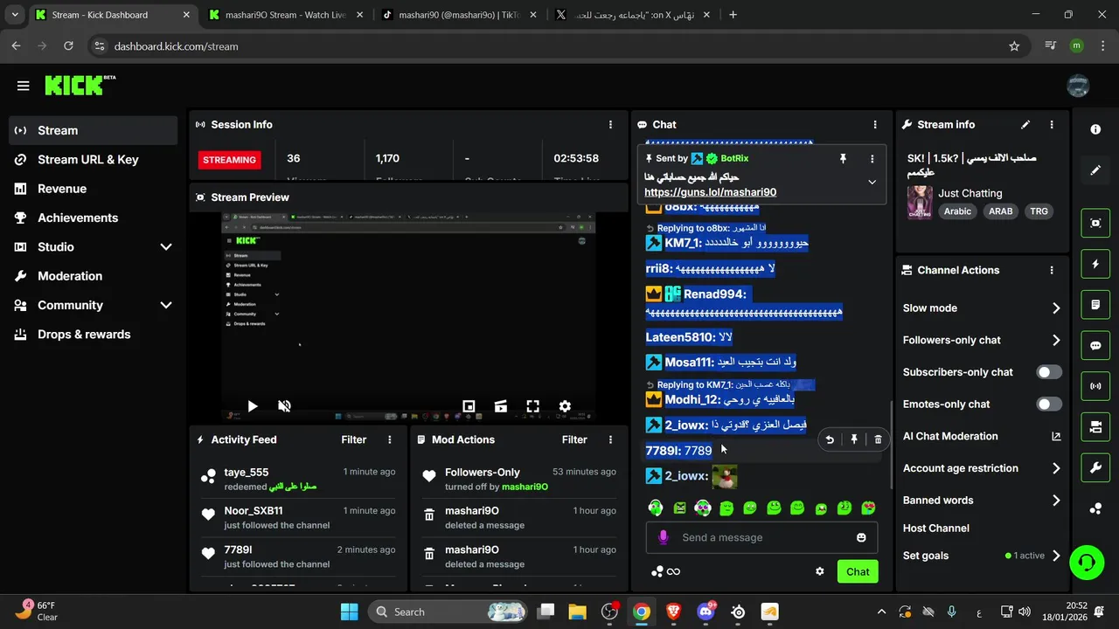Expand Set goals option
The height and width of the screenshot is (629, 1119).
pos(1056,556)
